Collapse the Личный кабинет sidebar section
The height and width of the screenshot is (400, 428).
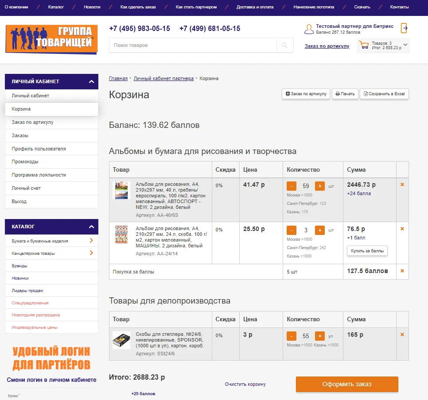(91, 81)
